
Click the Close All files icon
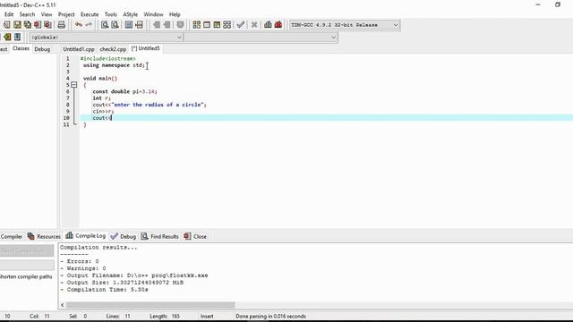point(47,25)
